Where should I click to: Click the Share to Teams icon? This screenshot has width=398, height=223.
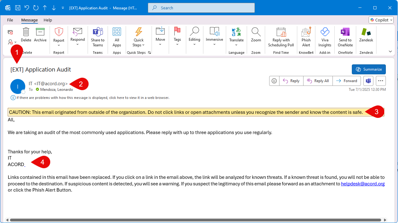click(x=98, y=32)
